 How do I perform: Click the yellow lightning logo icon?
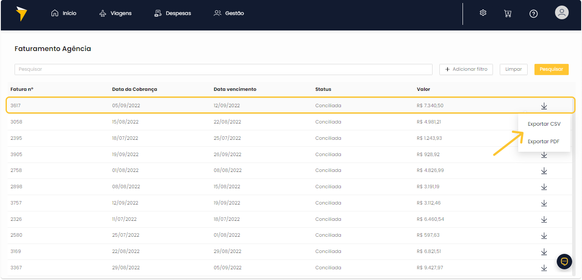coord(21,13)
